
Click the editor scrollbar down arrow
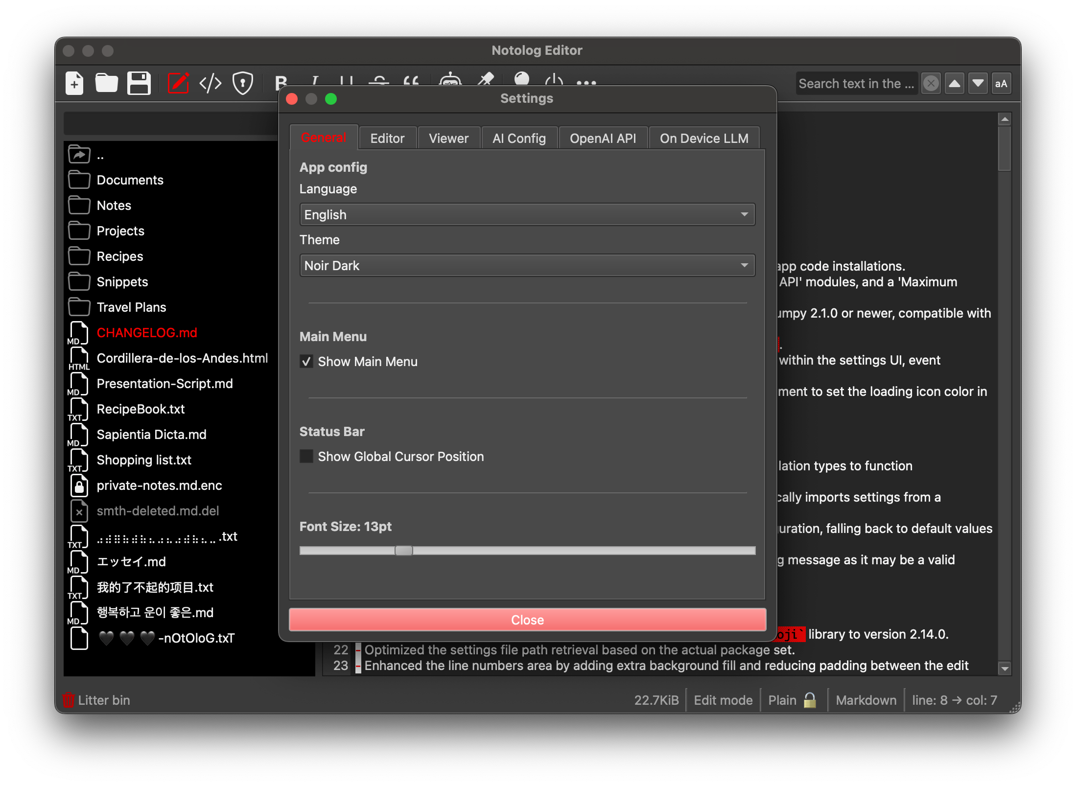pos(1005,668)
